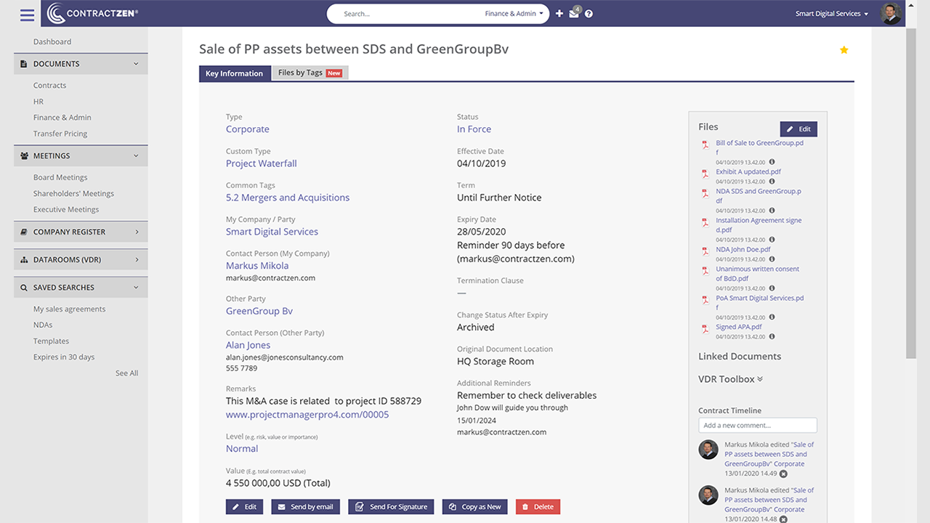Open the www.projectmanagerpro4.com link

click(307, 414)
